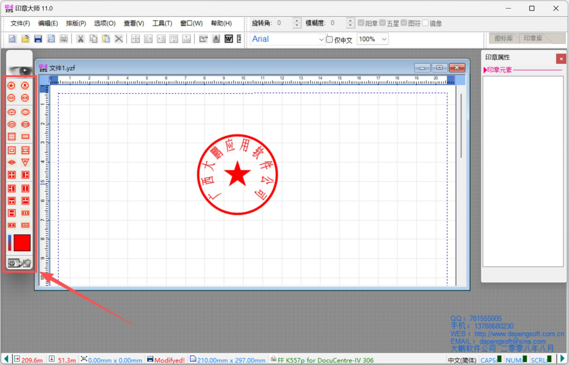
Task: Open the Arial font dropdown
Action: [x=321, y=39]
